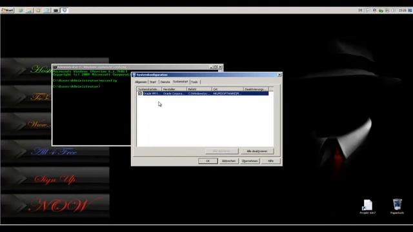413x232 pixels.
Task: Click the green tray icon
Action: pyautogui.click(x=381, y=10)
